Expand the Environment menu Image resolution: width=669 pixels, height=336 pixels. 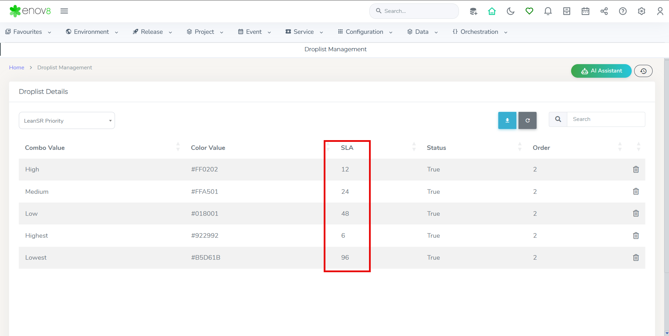[92, 32]
